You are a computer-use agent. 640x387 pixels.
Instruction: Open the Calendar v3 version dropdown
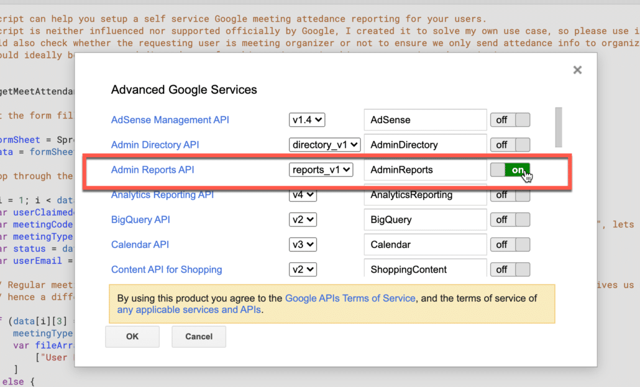pyautogui.click(x=303, y=245)
